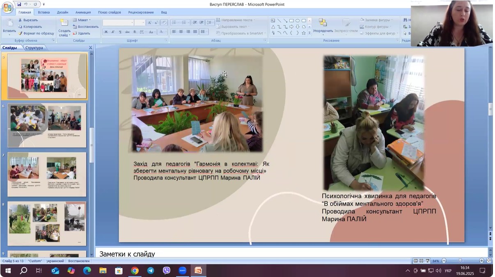The image size is (495, 277).
Task: Select the text box shape
Action: point(273,20)
